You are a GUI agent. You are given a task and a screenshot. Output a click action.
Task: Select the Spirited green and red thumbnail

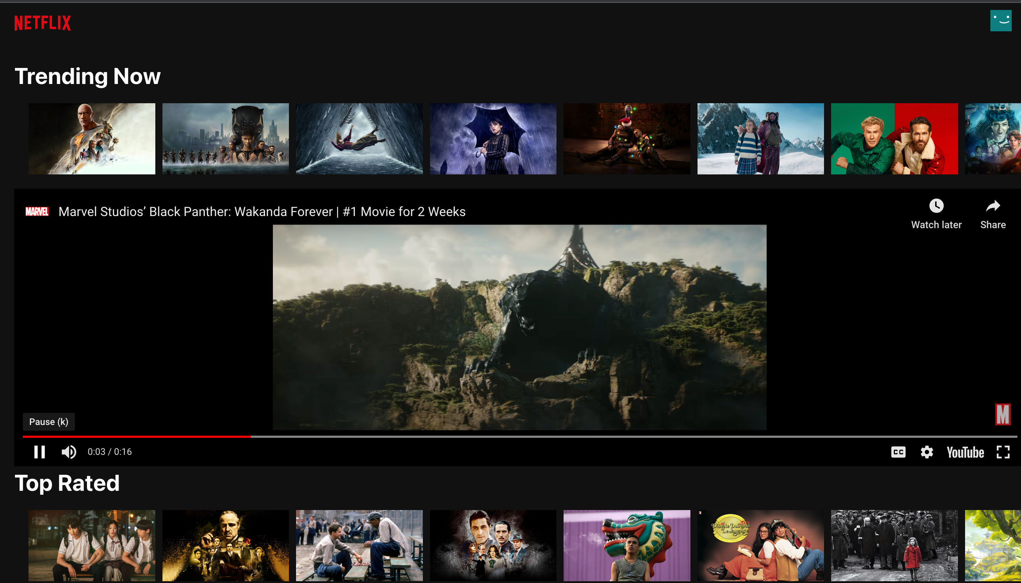(x=894, y=138)
